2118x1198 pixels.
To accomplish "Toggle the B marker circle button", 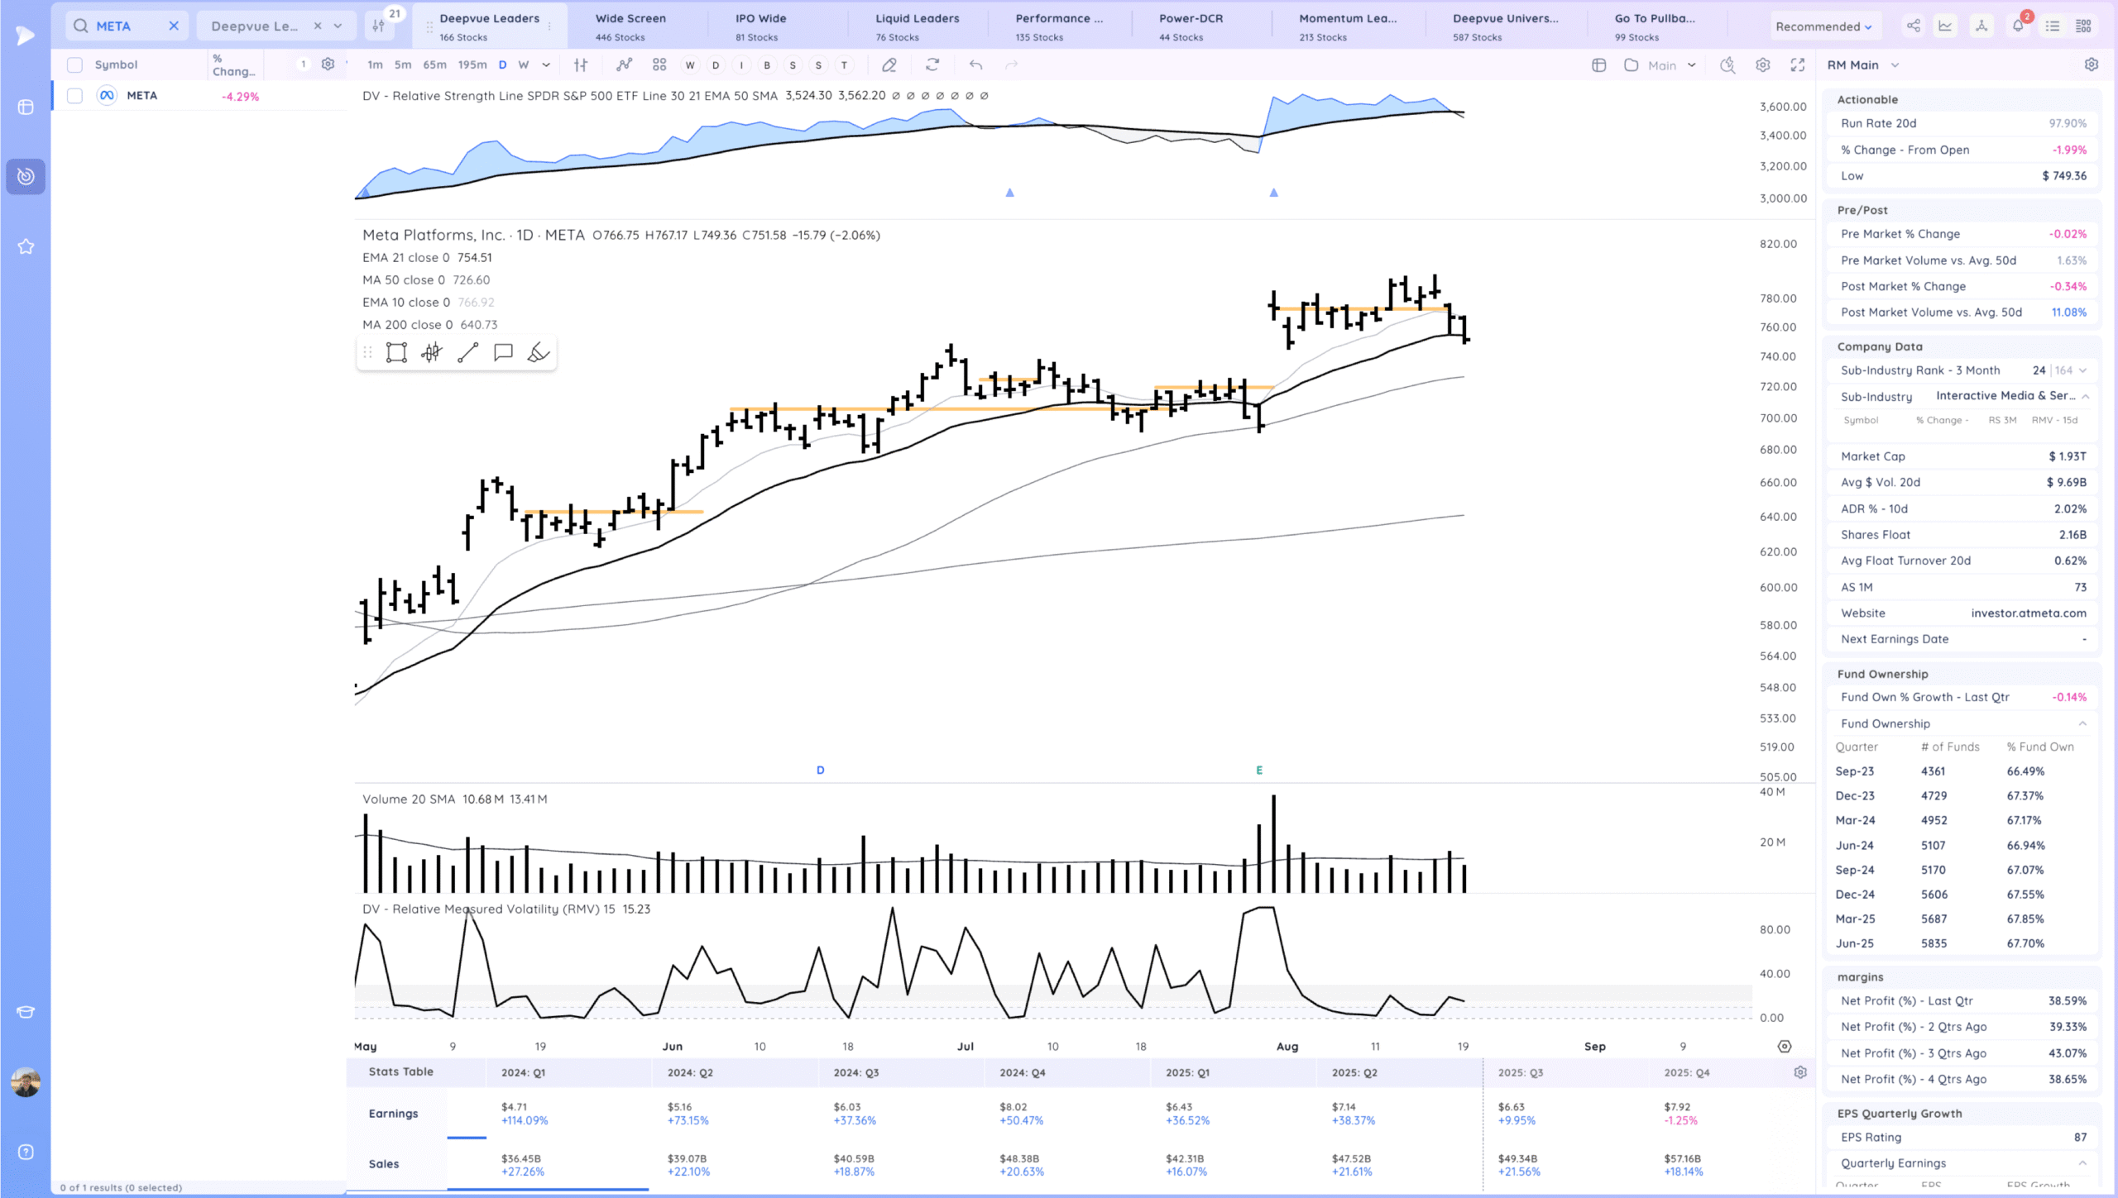I will pos(767,64).
